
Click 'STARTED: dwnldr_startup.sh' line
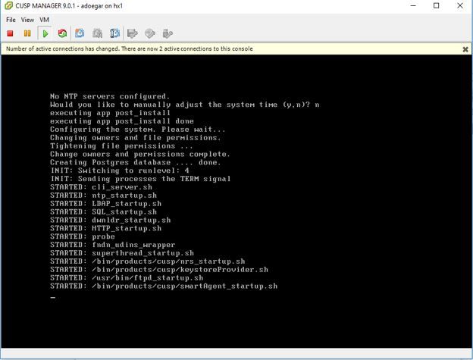coord(111,220)
